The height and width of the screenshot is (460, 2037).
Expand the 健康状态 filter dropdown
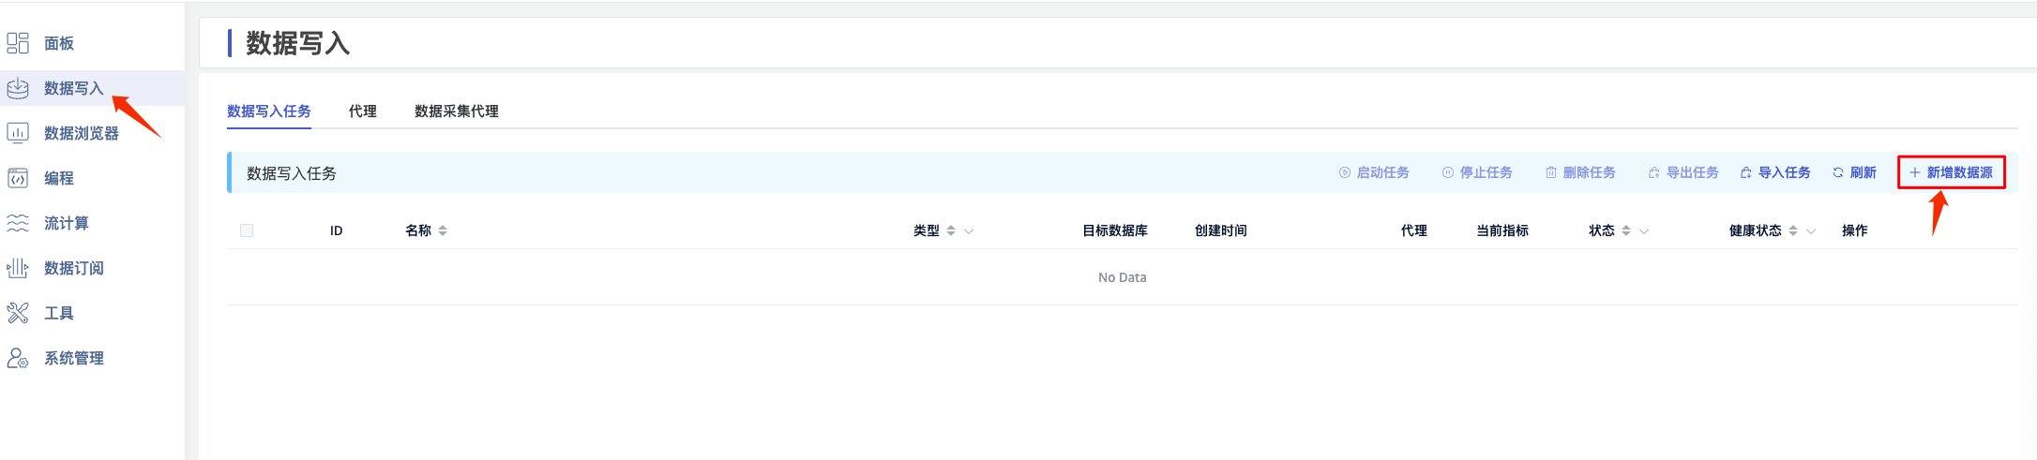(x=1811, y=231)
